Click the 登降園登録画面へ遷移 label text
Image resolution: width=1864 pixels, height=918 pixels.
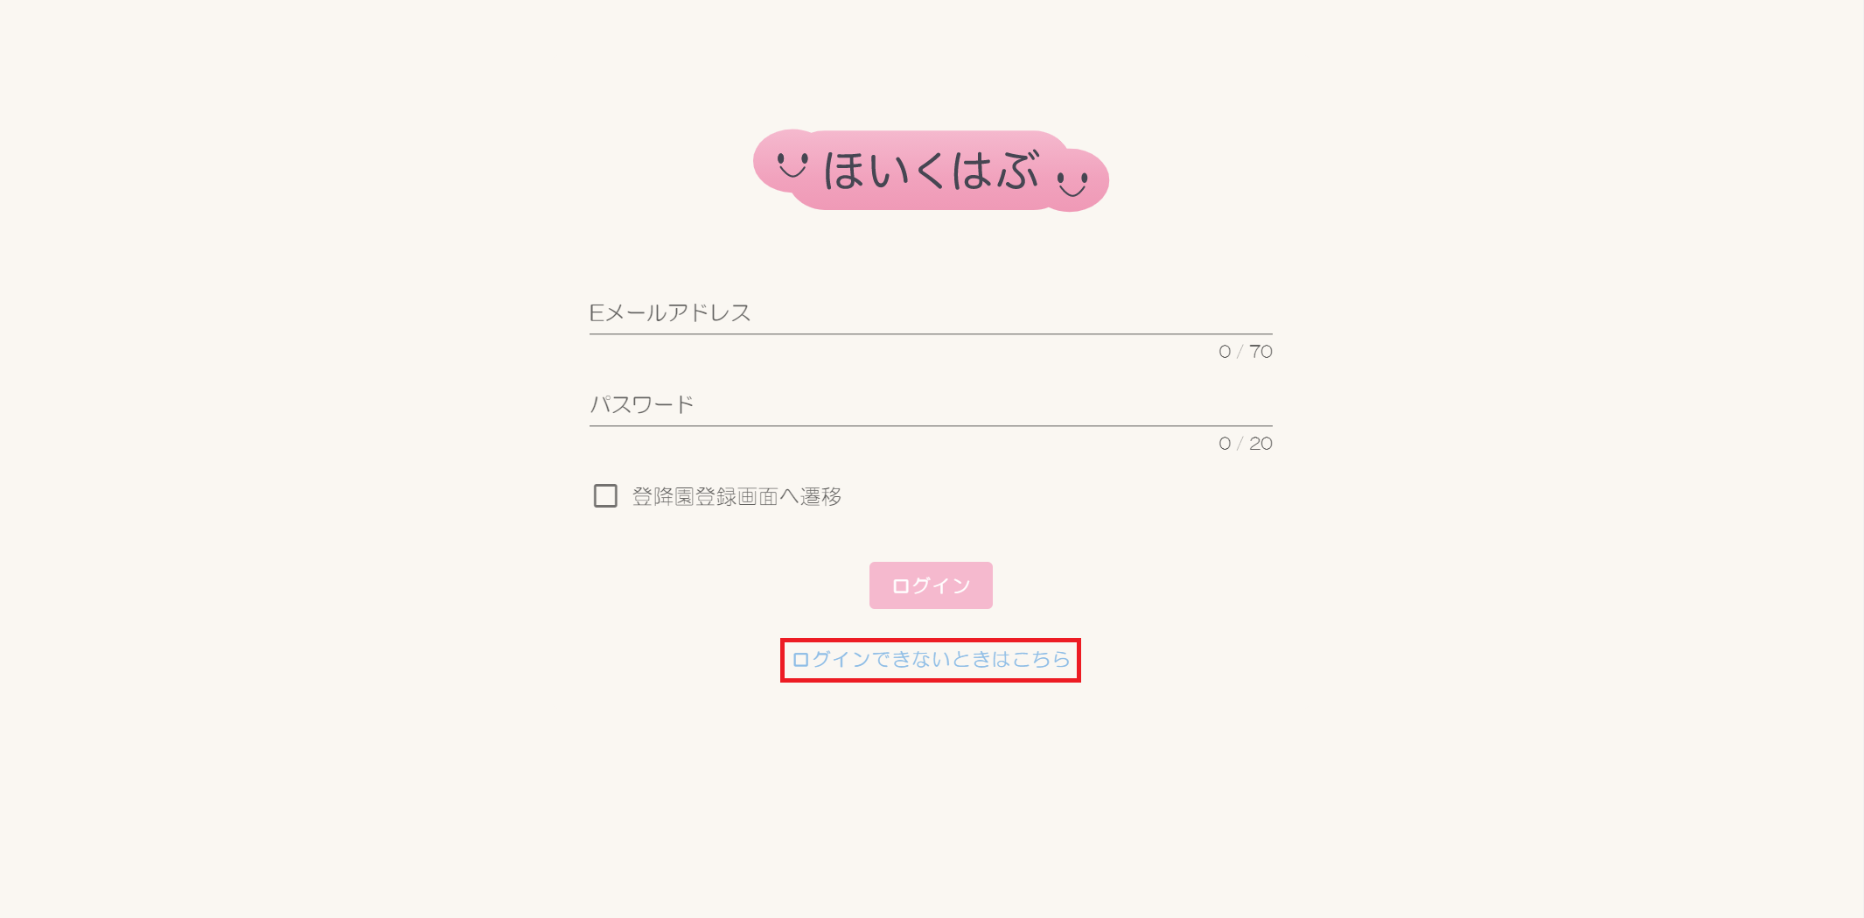(x=737, y=497)
